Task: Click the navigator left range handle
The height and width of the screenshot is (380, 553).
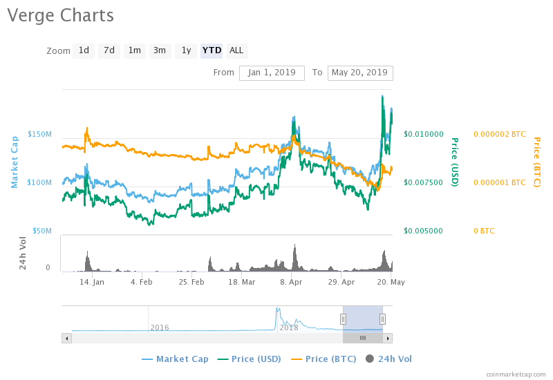Action: pos(343,319)
